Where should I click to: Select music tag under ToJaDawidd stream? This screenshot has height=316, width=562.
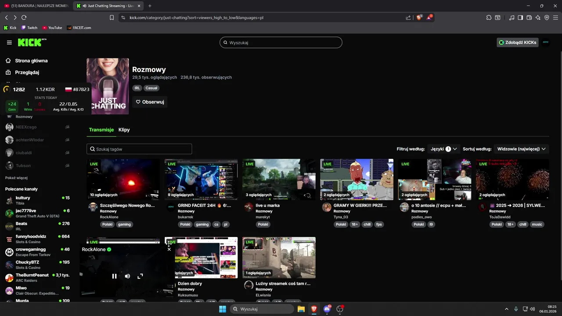point(537,224)
